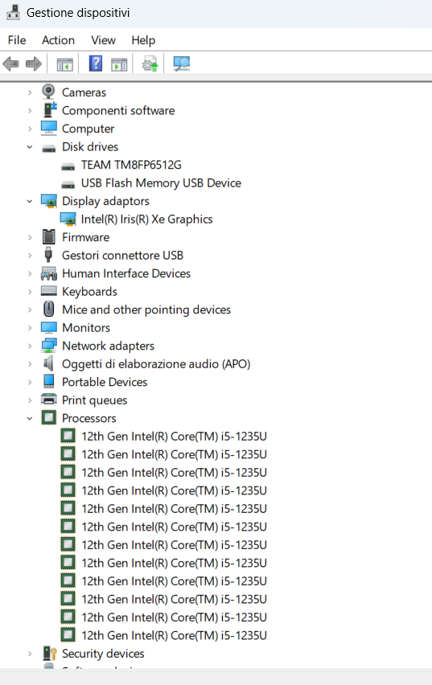Expand the Network adapters category
The height and width of the screenshot is (685, 432).
pyautogui.click(x=30, y=346)
